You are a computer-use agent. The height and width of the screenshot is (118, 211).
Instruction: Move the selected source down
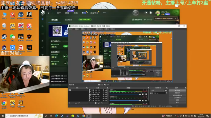pyautogui.click(x=102, y=103)
